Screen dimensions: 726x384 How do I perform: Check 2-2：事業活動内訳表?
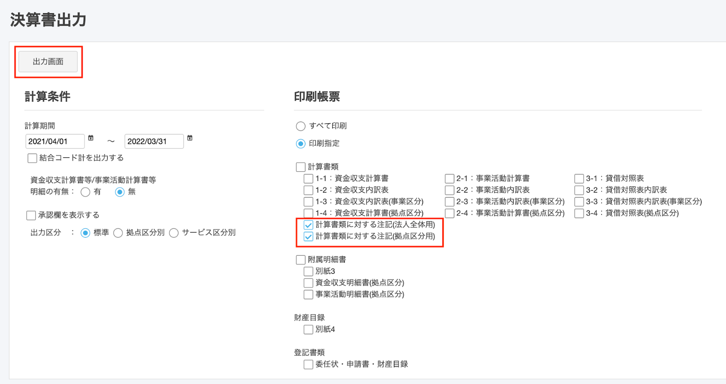pos(450,190)
